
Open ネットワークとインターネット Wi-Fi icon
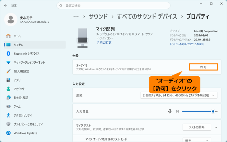[8, 62]
